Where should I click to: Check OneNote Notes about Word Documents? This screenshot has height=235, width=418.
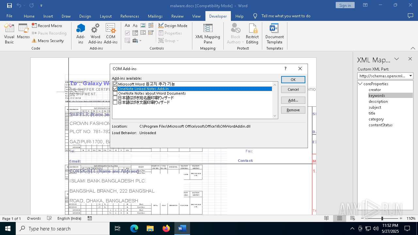coord(115,93)
